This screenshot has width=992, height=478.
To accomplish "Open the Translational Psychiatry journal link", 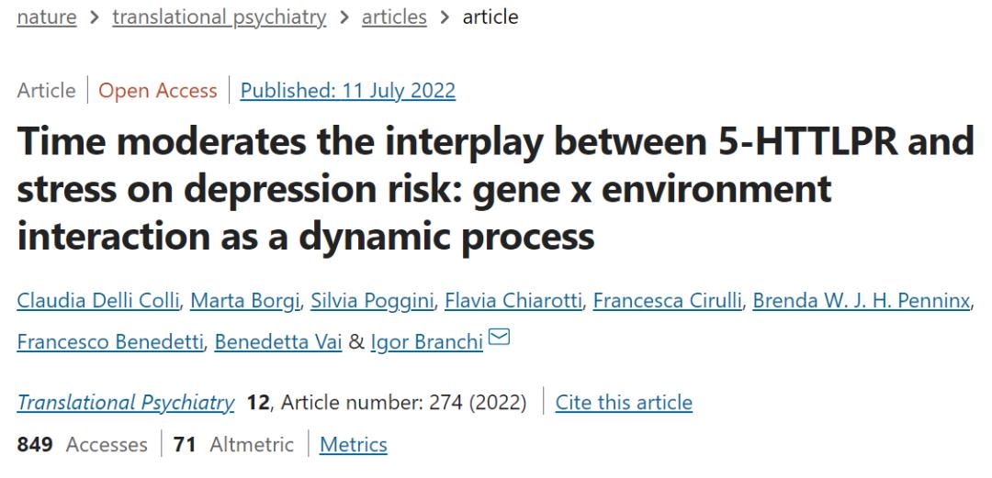I will pyautogui.click(x=125, y=403).
